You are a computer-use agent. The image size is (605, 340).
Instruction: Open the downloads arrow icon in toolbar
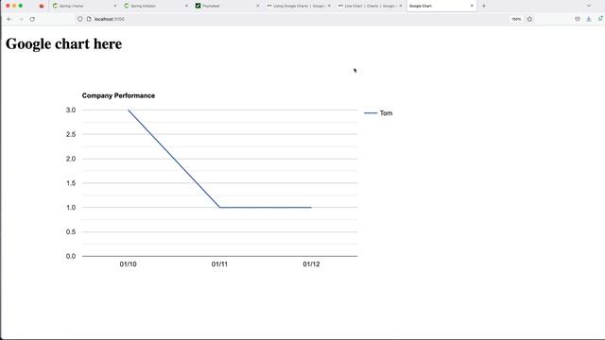pos(589,19)
